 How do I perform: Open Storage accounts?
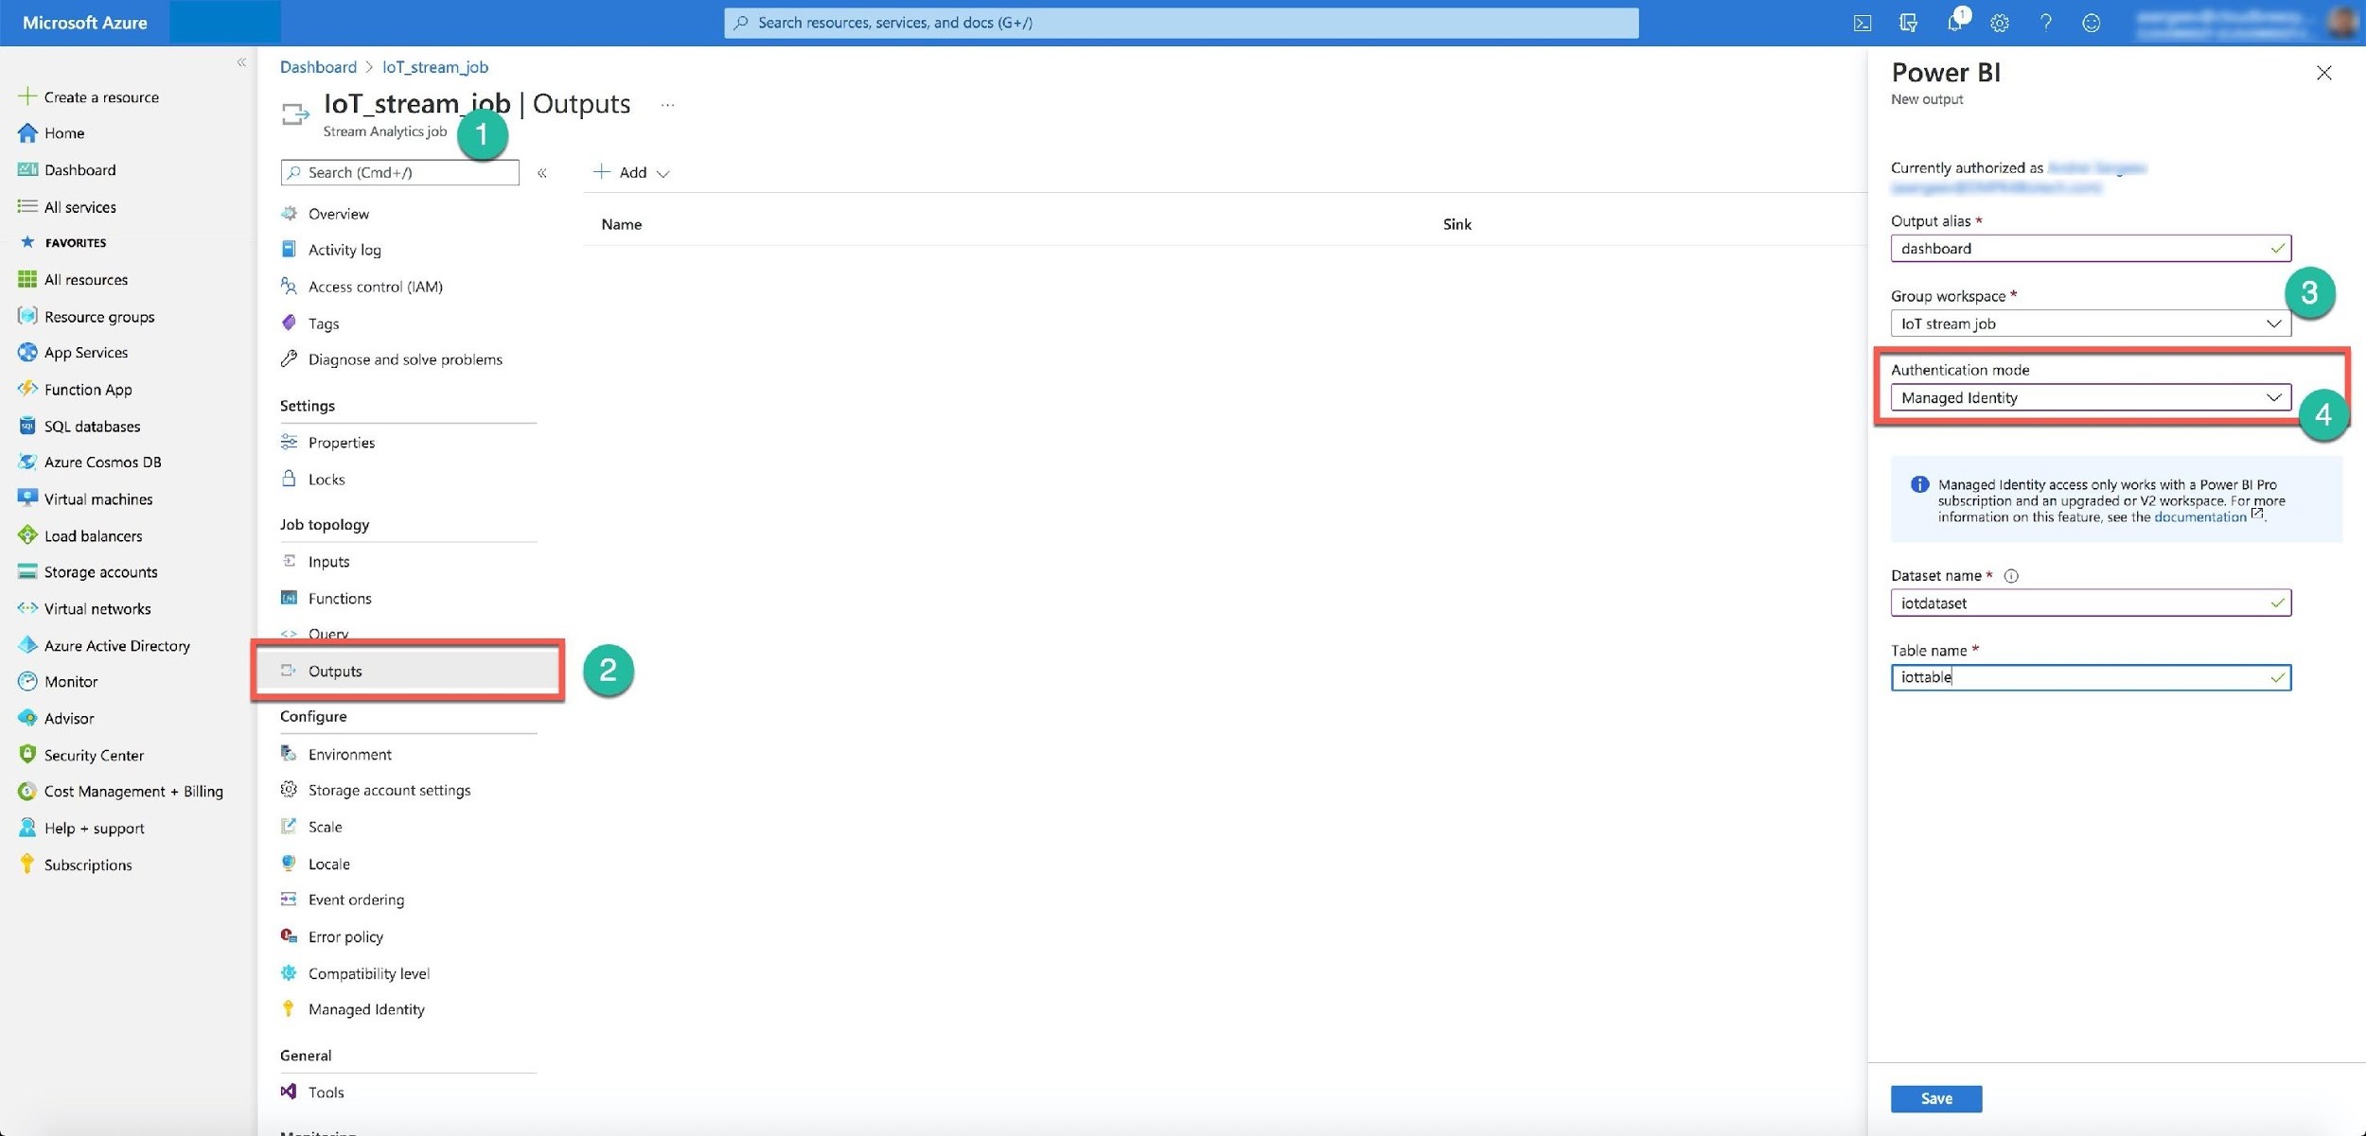click(x=87, y=572)
